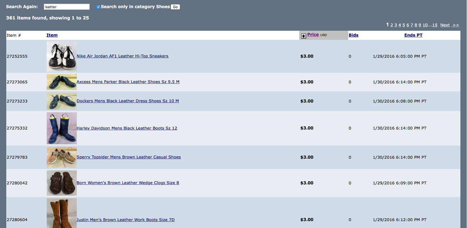
Task: Sort results by Item column header
Action: coord(52,35)
